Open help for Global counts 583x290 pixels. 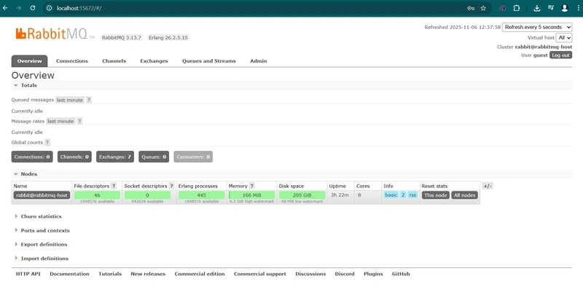pos(47,142)
